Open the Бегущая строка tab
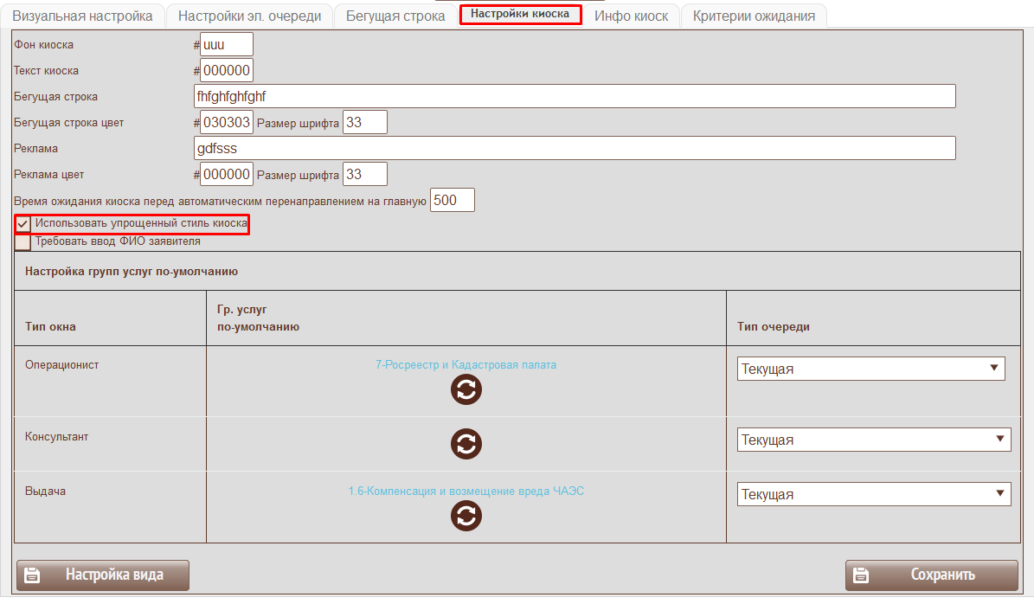 tap(395, 16)
